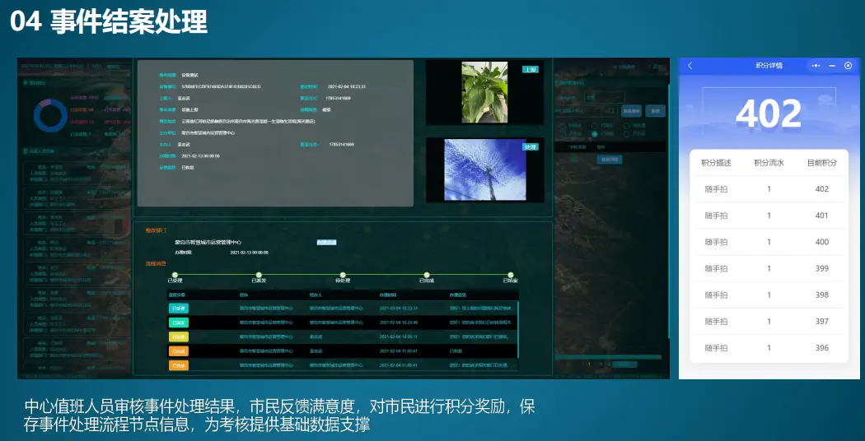This screenshot has height=441, width=865.
Task: Click 随手拍 in the 401 row
Action: pos(716,216)
